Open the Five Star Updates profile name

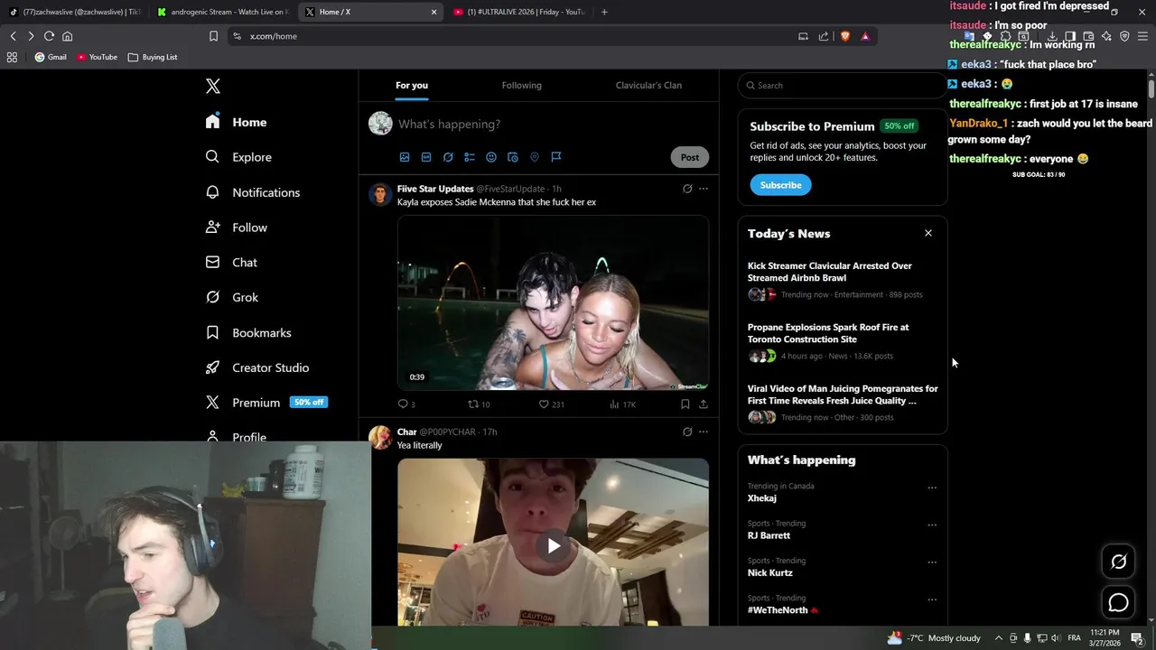click(435, 189)
